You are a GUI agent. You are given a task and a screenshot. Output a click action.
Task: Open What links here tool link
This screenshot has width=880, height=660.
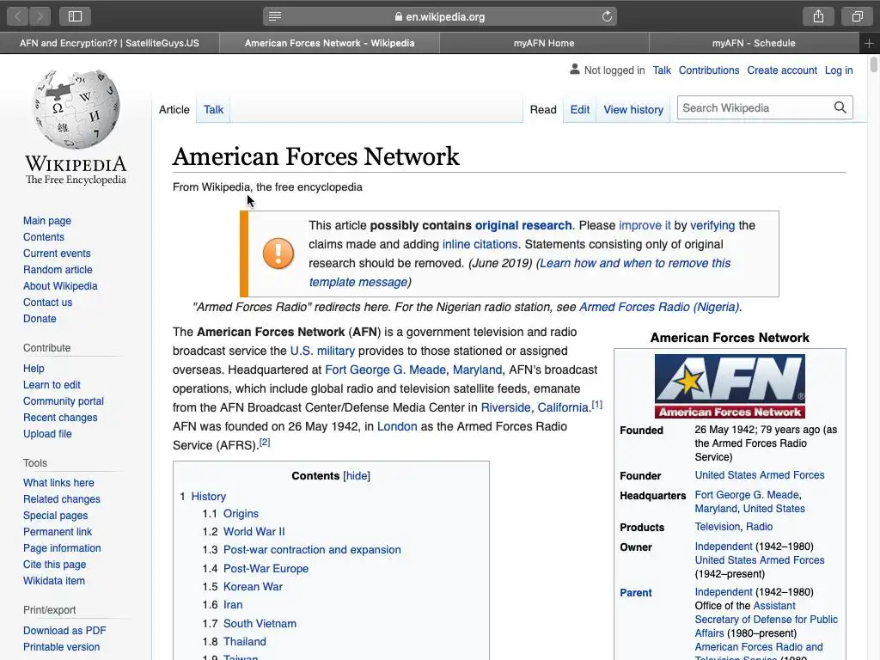(x=58, y=483)
